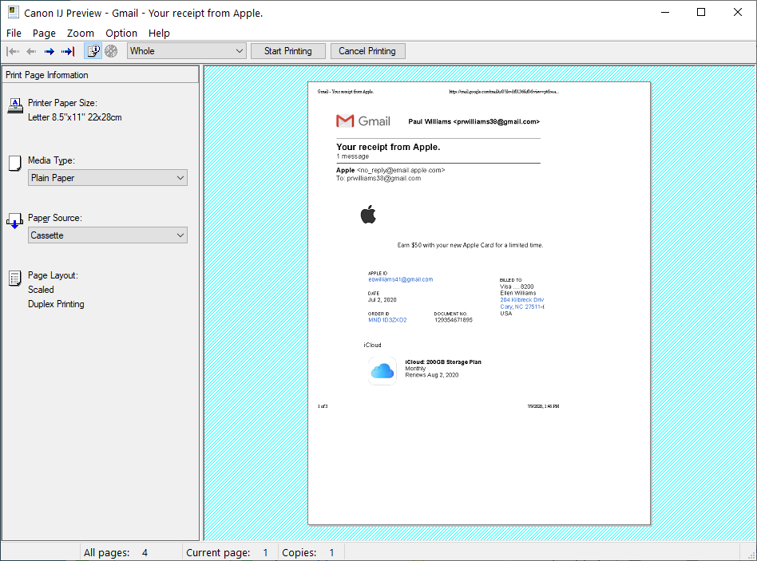Click the Gmail logo in the preview
The width and height of the screenshot is (757, 561).
point(363,120)
